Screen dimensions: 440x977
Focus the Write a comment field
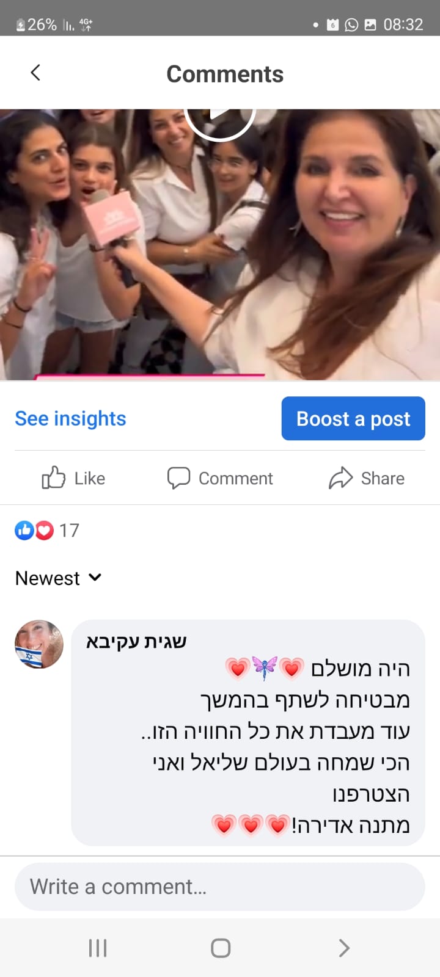219,887
